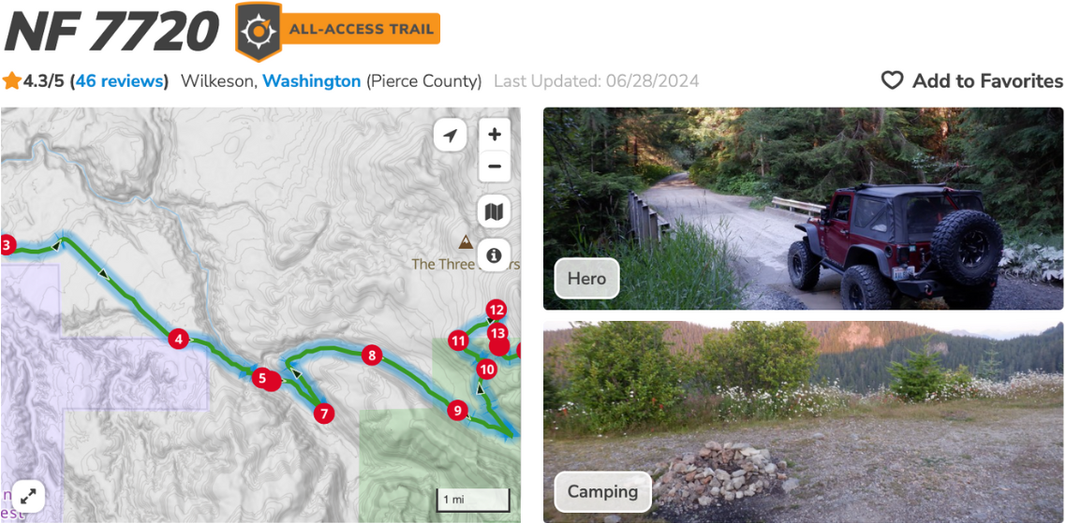
Task: Click the heart favorite icon
Action: point(892,81)
